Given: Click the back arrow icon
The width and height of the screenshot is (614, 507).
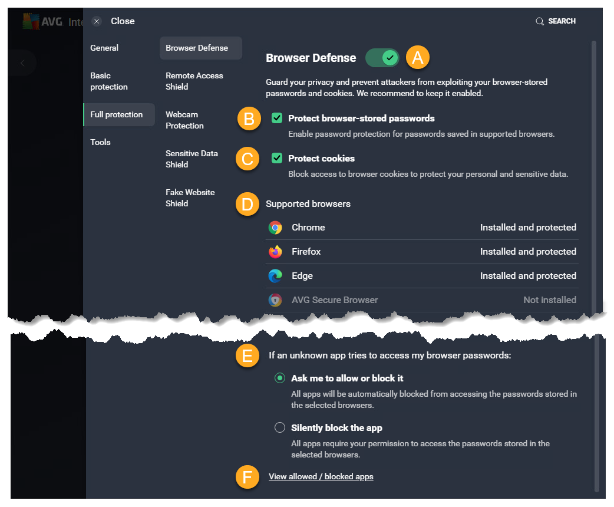Looking at the screenshot, I should [22, 63].
